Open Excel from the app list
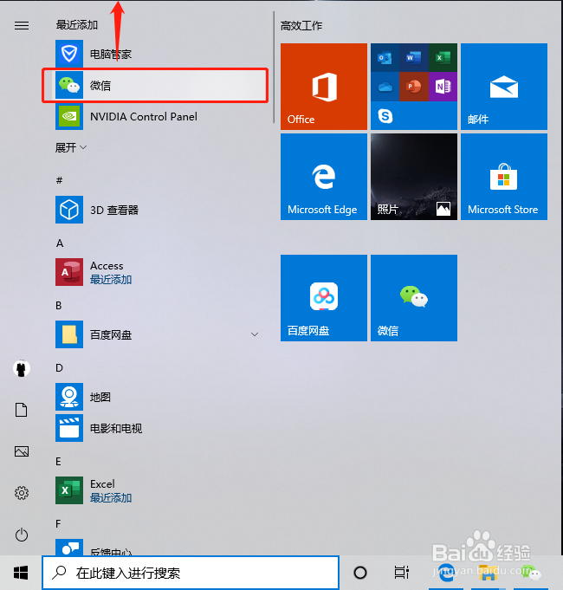The width and height of the screenshot is (563, 590). pyautogui.click(x=160, y=490)
